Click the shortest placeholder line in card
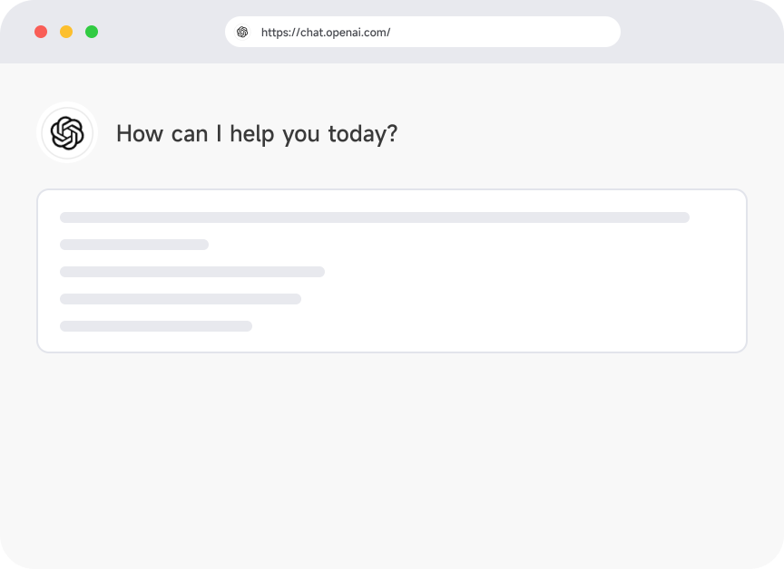Screen dimensions: 784x569 134,245
